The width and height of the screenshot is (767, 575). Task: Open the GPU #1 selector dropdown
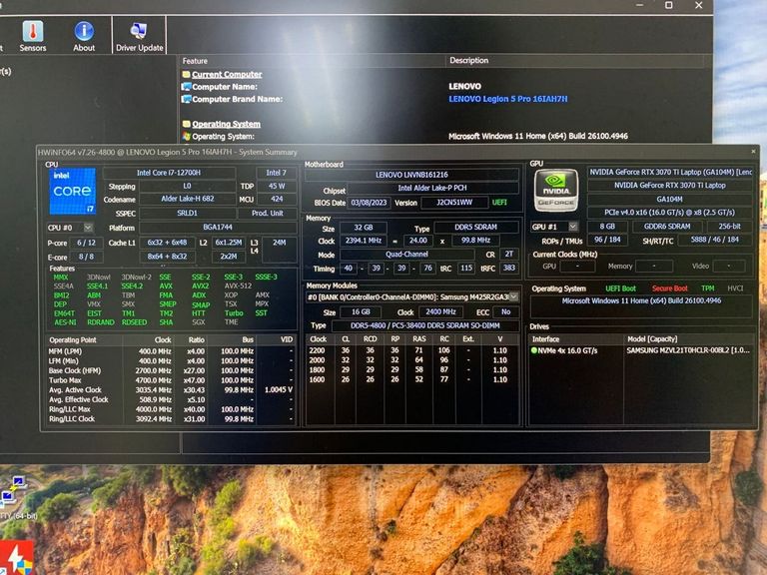point(573,227)
